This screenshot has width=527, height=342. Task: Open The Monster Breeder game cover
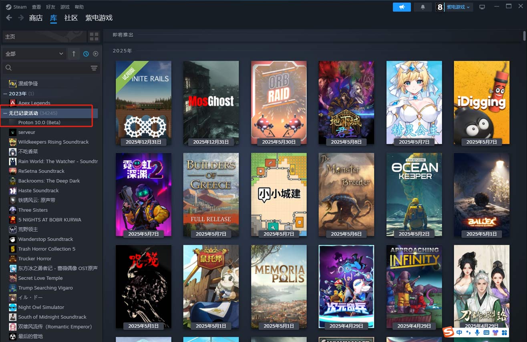(346, 195)
